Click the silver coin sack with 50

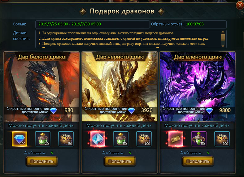(x=66, y=139)
